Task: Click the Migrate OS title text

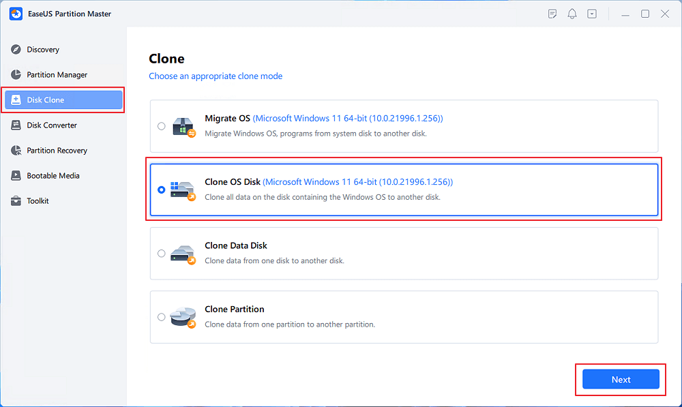Action: coord(227,118)
